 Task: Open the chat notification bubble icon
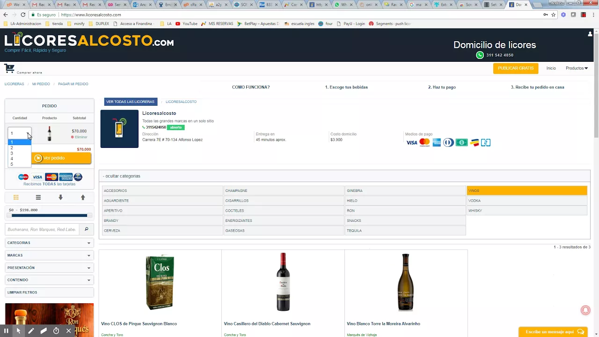pyautogui.click(x=585, y=310)
